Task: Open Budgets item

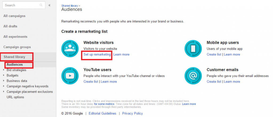Action: (x=13, y=76)
